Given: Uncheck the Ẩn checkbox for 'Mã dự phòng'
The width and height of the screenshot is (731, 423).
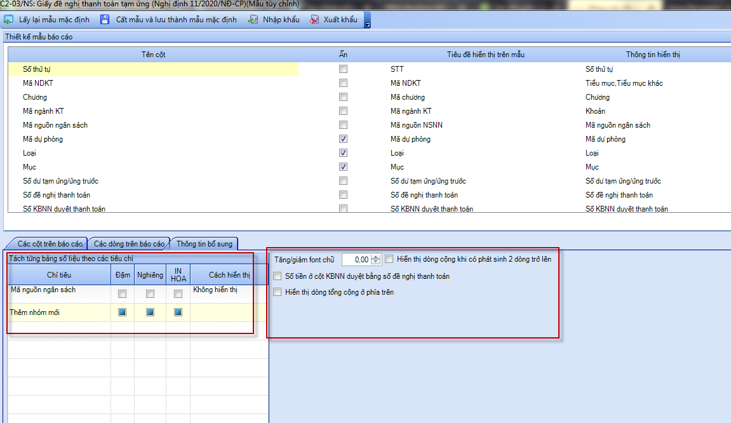Looking at the screenshot, I should click(x=343, y=139).
